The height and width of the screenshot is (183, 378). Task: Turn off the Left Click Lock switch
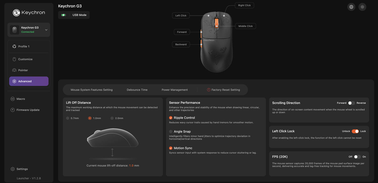click(x=355, y=131)
